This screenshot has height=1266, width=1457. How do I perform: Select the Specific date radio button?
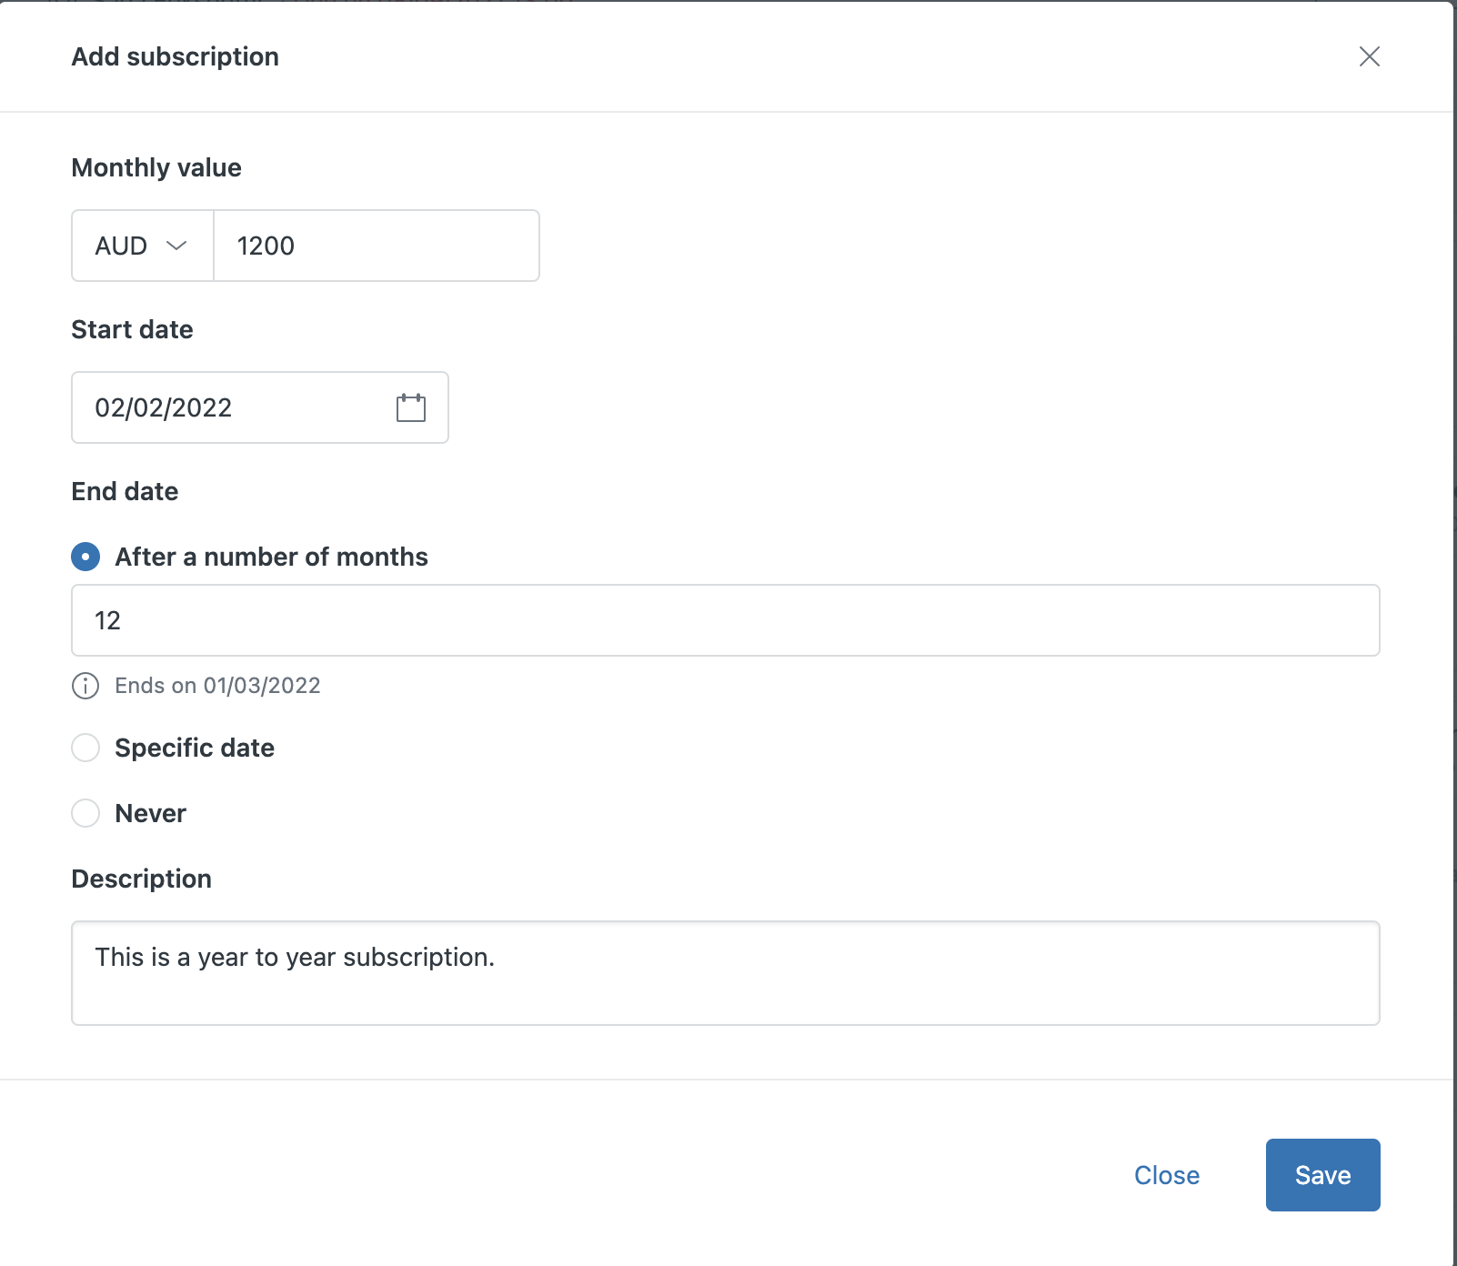click(x=85, y=748)
